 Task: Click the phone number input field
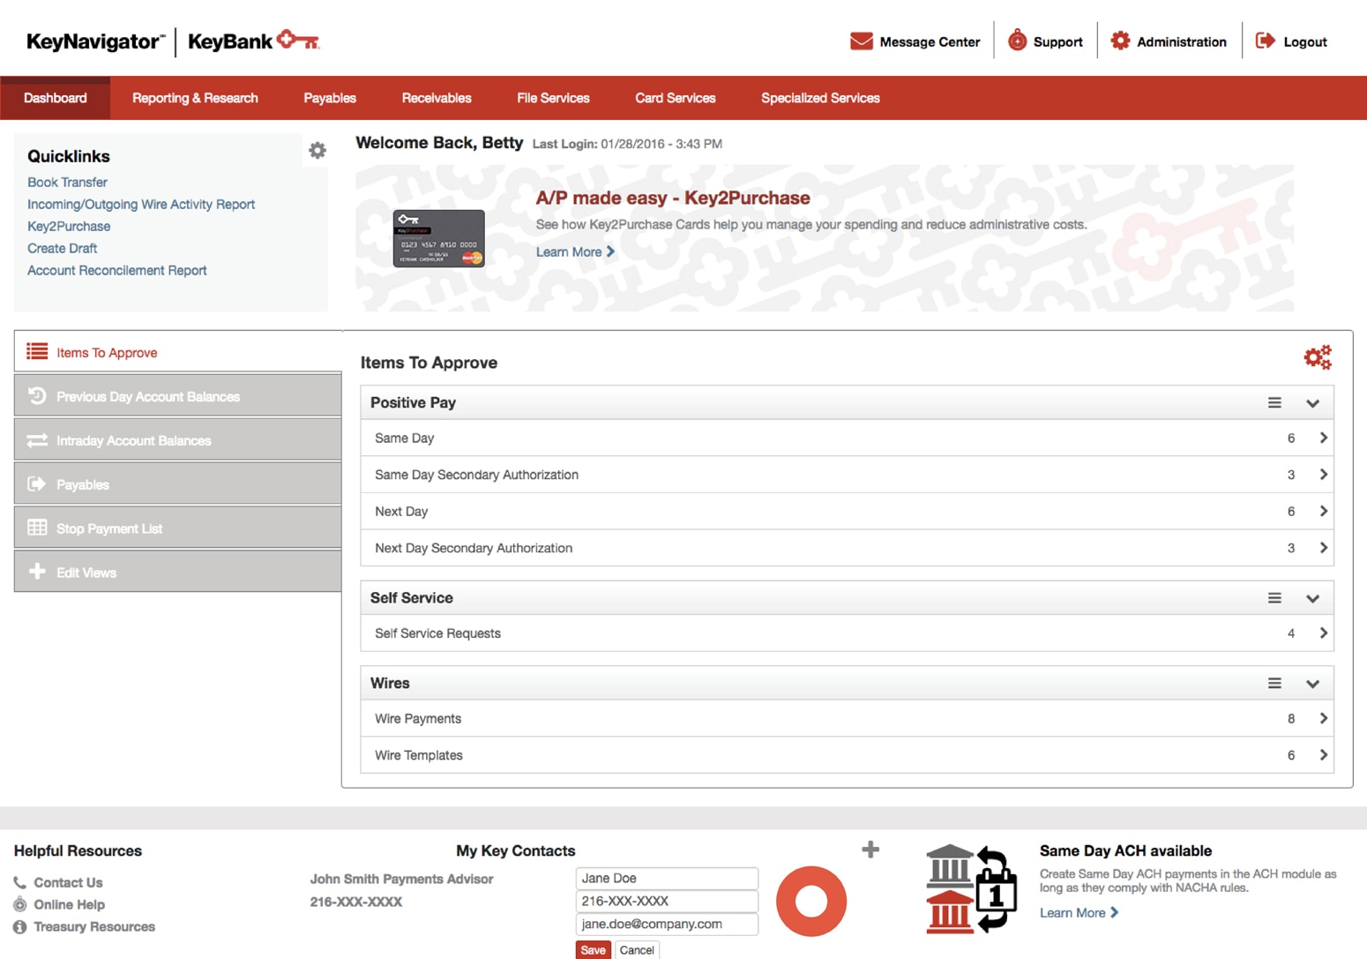point(667,901)
